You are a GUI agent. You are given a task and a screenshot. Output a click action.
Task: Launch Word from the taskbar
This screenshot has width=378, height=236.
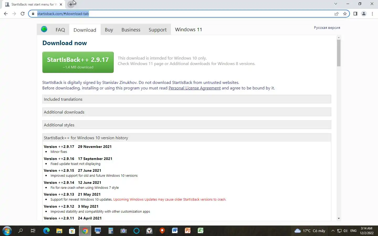(175, 231)
